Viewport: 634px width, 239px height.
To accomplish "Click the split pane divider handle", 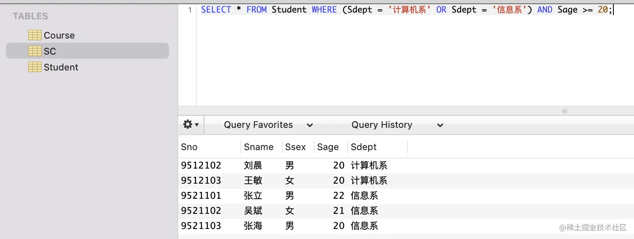I will click(x=565, y=111).
